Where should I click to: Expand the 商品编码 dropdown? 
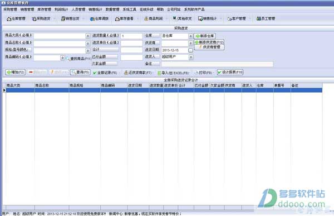tap(62, 57)
